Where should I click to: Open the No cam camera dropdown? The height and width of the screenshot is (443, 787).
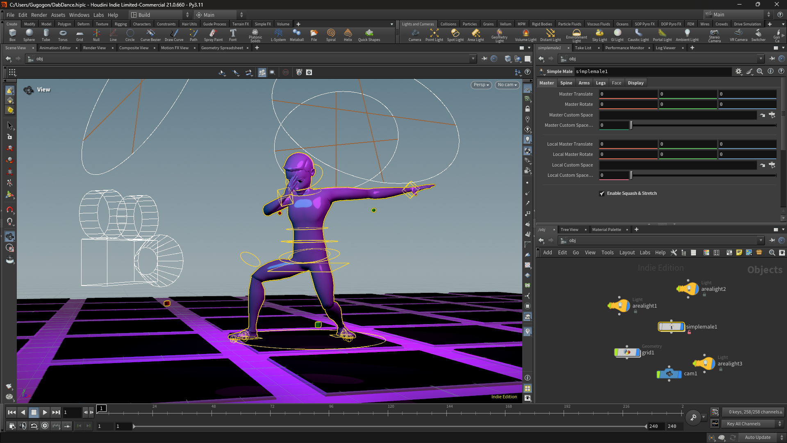point(507,85)
